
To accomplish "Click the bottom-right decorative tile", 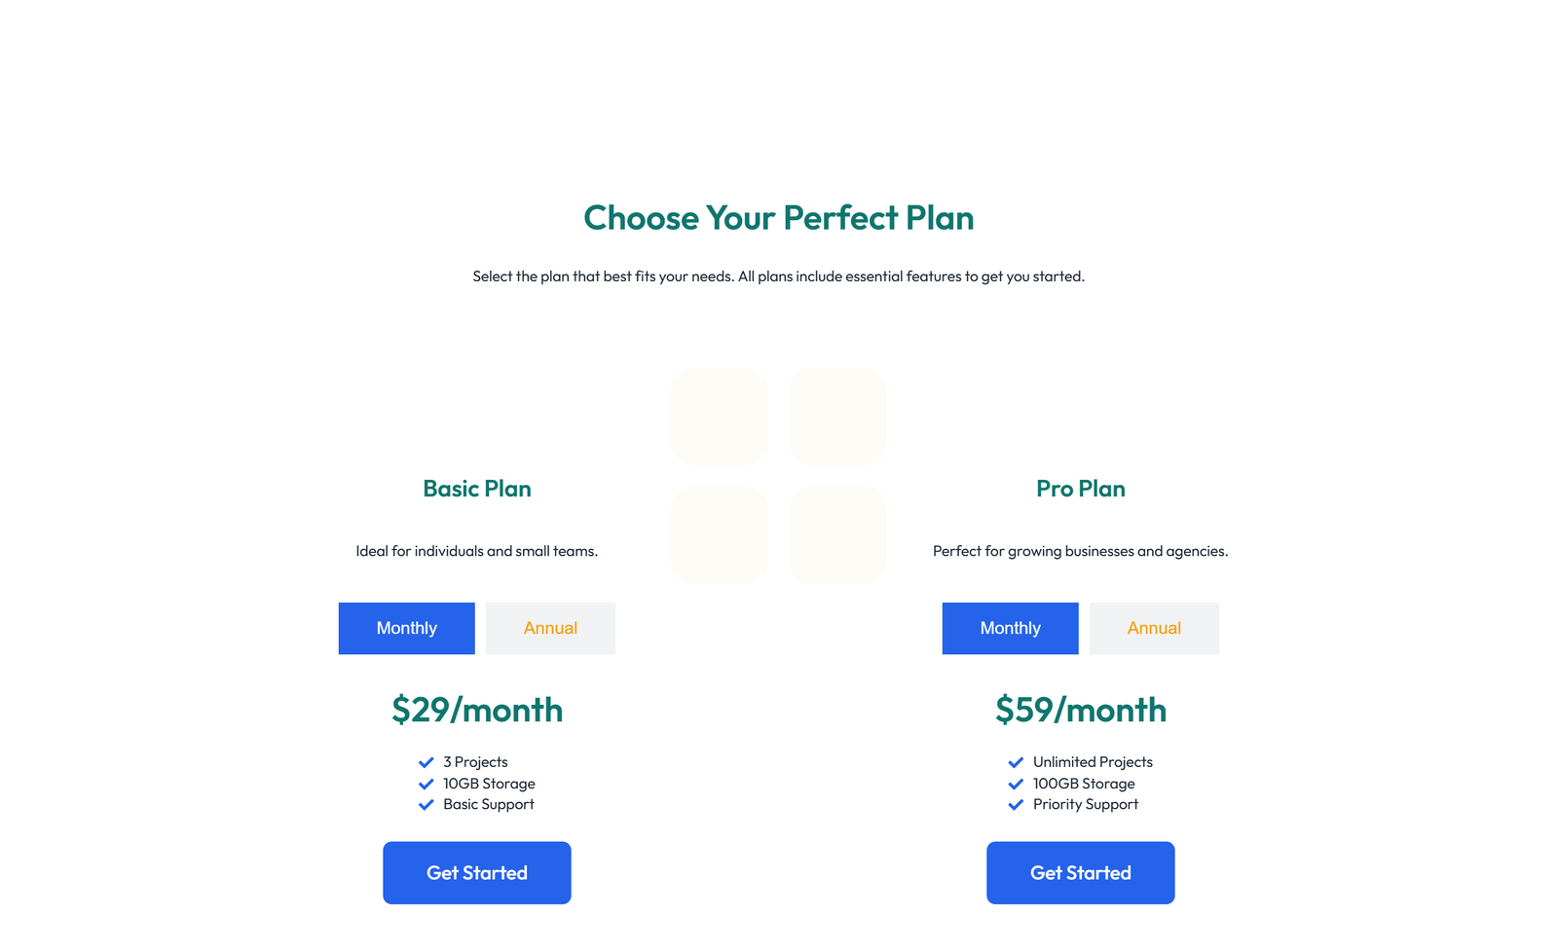I will [x=838, y=534].
